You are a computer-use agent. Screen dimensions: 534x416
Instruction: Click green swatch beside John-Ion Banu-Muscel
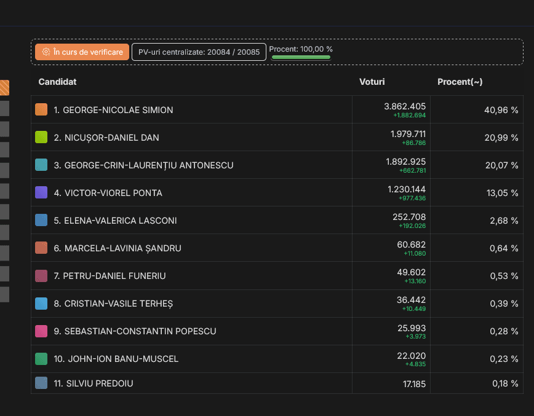41,359
